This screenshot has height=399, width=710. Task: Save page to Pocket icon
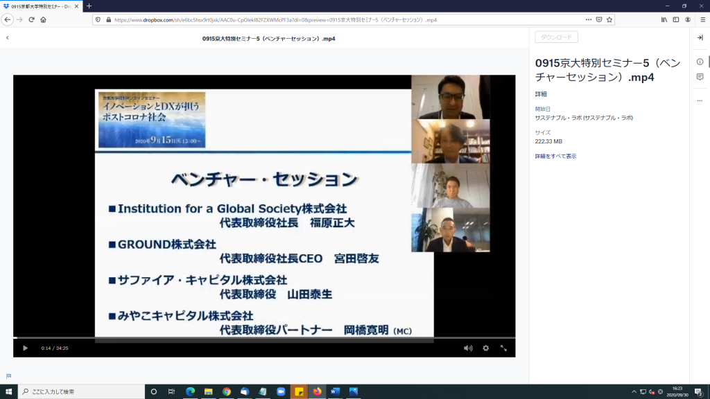pos(598,19)
